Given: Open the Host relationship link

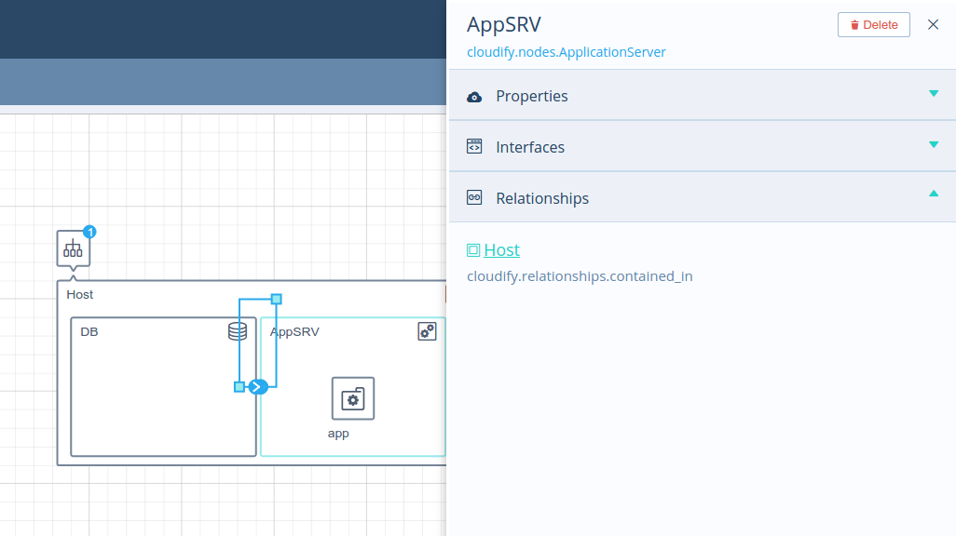Looking at the screenshot, I should point(502,249).
